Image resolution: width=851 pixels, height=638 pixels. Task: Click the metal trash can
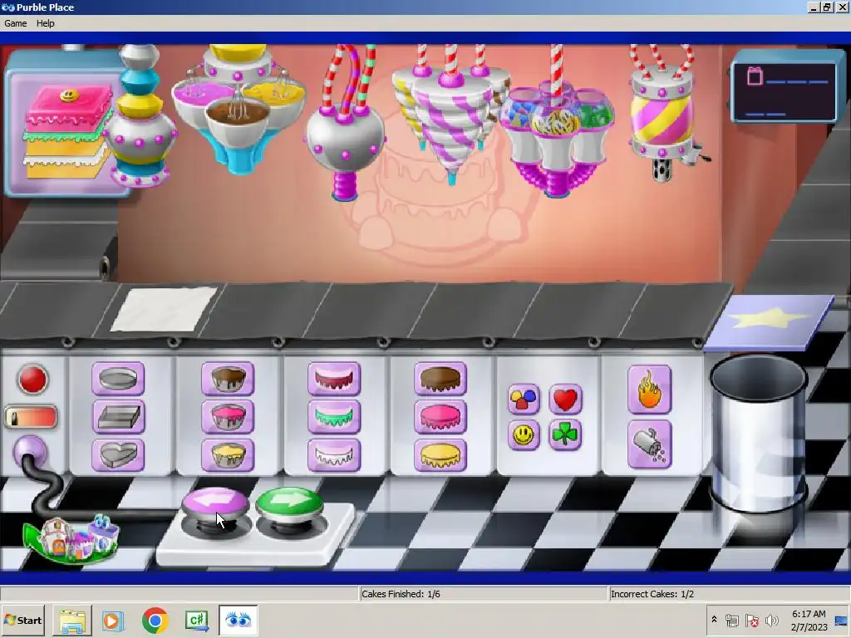759,433
